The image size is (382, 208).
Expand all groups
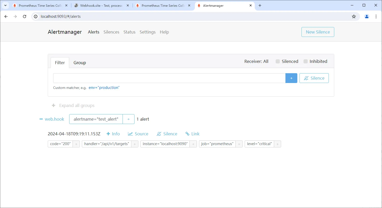[x=73, y=105]
